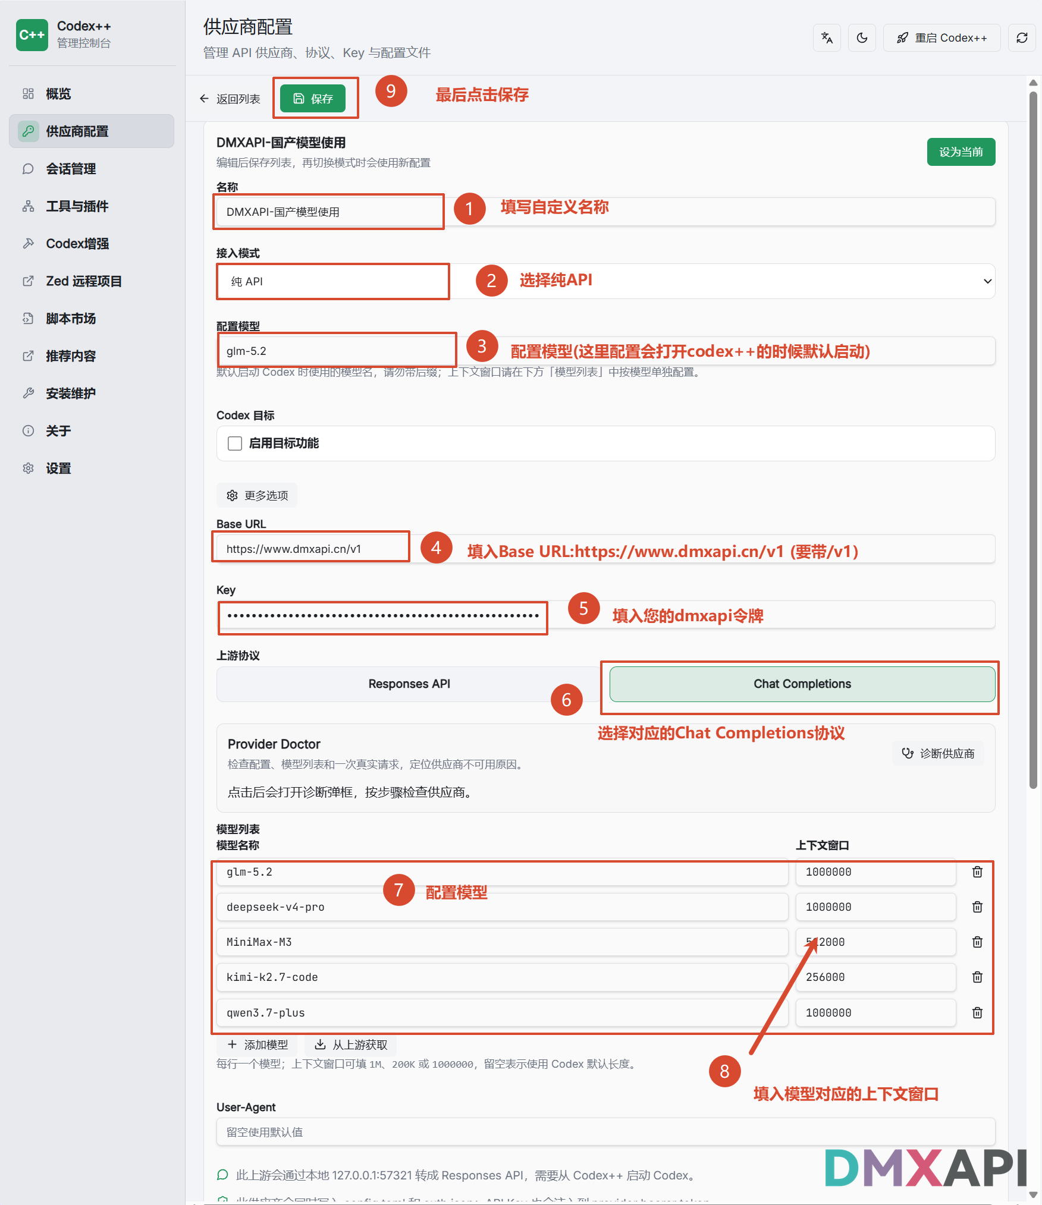Viewport: 1042px width, 1205px height.
Task: Expand 更多选项 settings
Action: 257,496
